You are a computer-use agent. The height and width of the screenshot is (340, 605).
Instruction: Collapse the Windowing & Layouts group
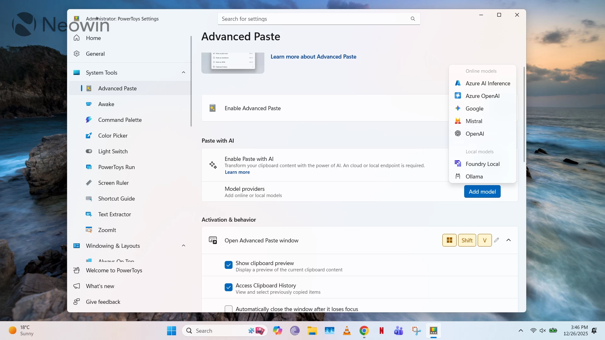pos(183,246)
